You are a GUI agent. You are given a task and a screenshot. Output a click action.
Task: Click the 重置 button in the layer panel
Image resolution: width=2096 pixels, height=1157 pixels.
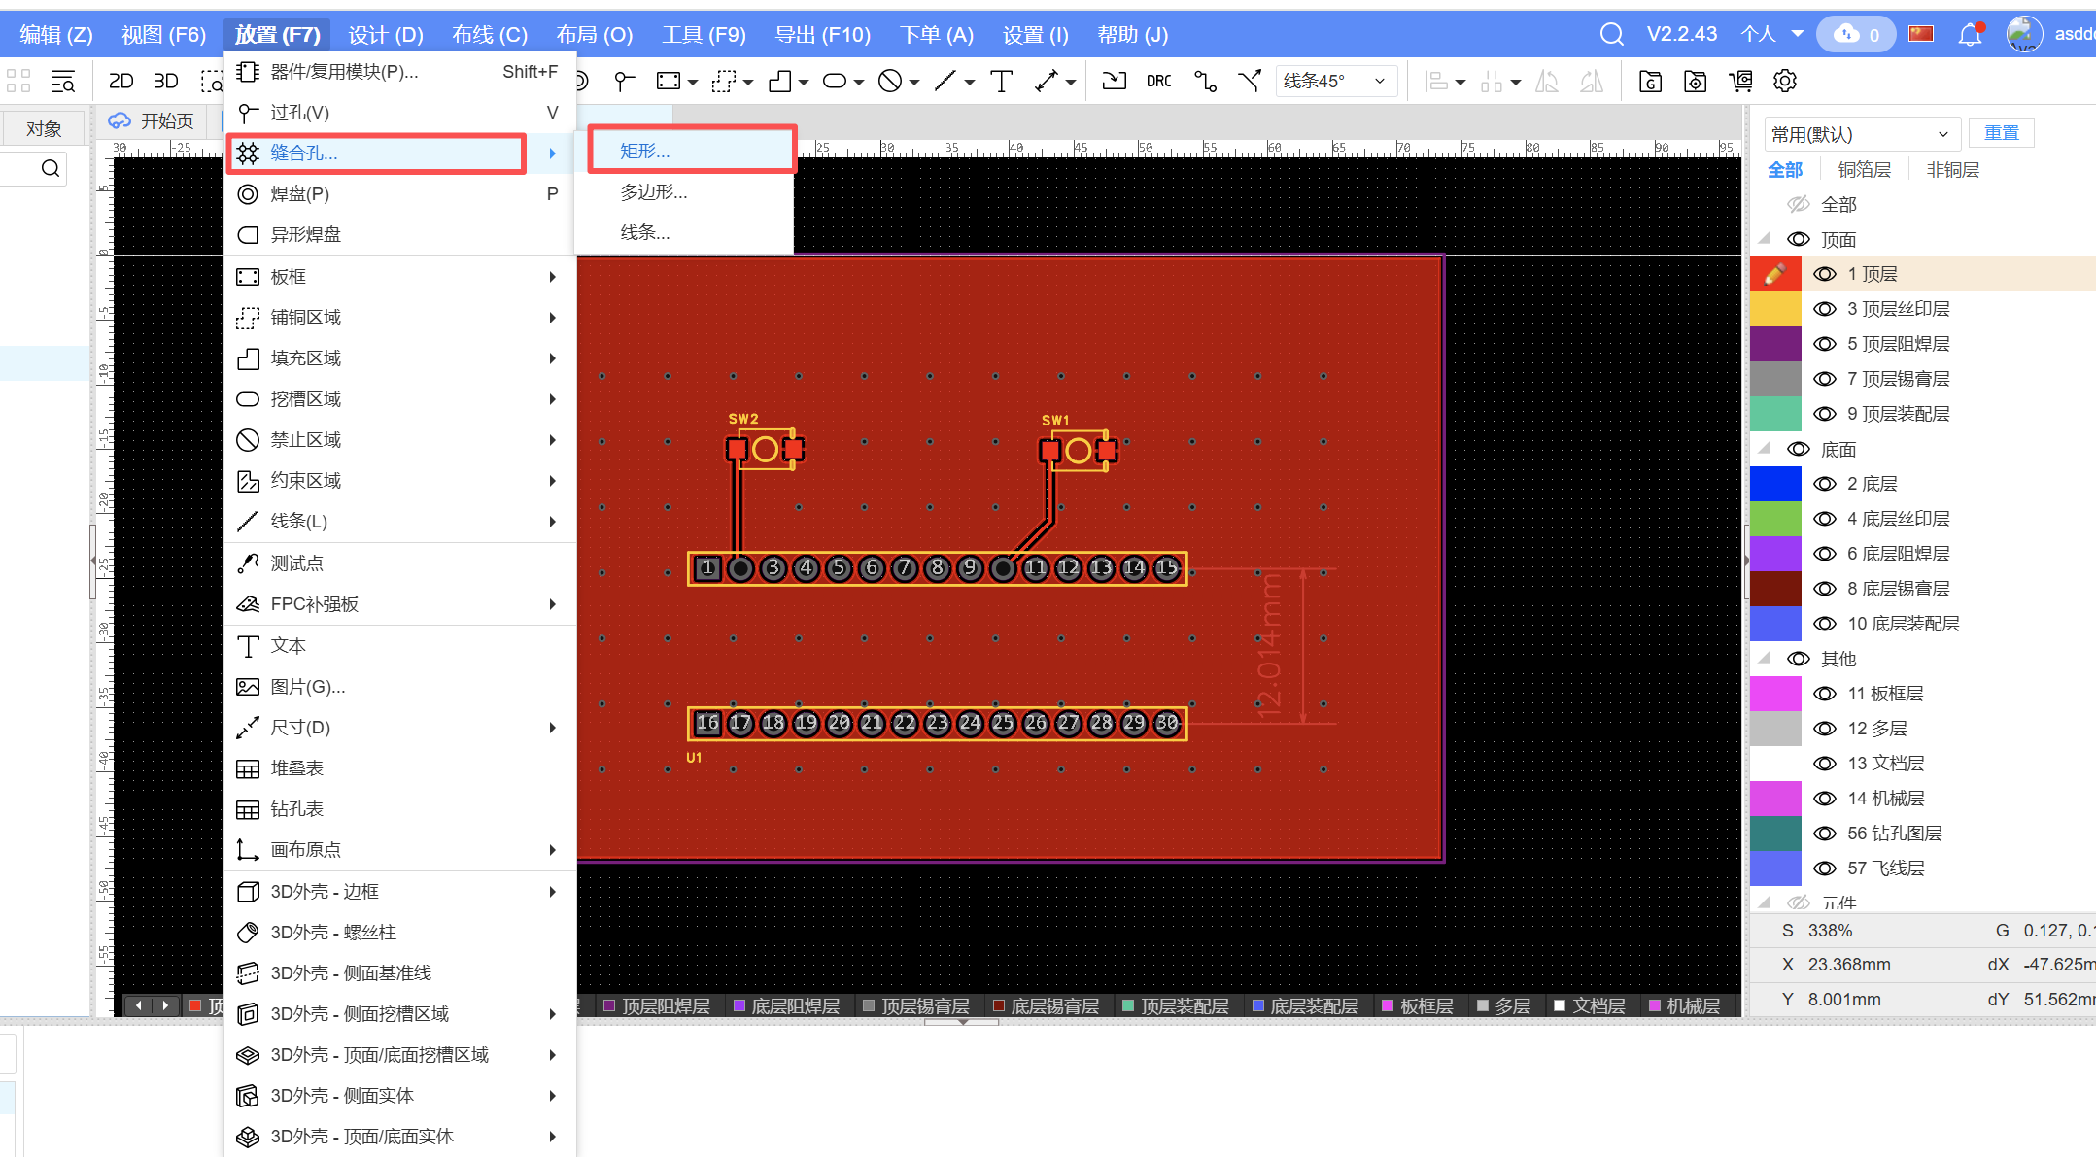[x=2001, y=133]
